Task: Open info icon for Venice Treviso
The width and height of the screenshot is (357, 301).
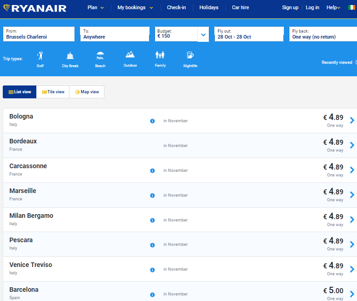Action: (x=152, y=270)
